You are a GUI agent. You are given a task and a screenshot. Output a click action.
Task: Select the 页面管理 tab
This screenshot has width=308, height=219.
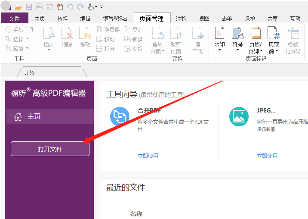152,19
